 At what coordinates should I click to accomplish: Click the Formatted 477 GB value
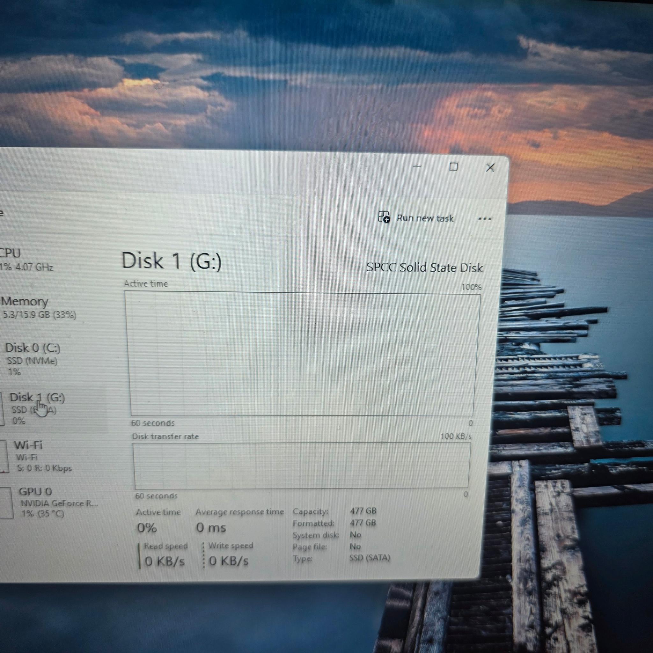pyautogui.click(x=363, y=523)
